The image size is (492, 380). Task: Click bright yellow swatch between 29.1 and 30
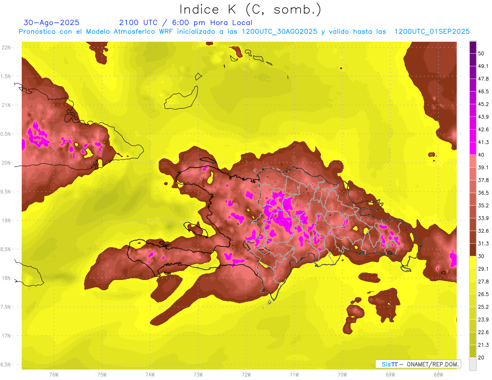473,263
